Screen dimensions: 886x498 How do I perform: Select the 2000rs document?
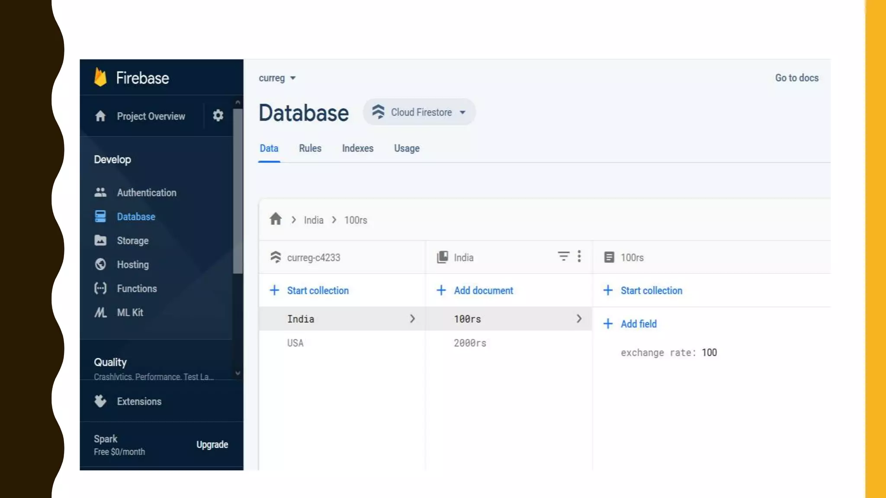470,343
